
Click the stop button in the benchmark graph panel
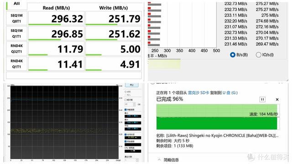[x=132, y=85]
